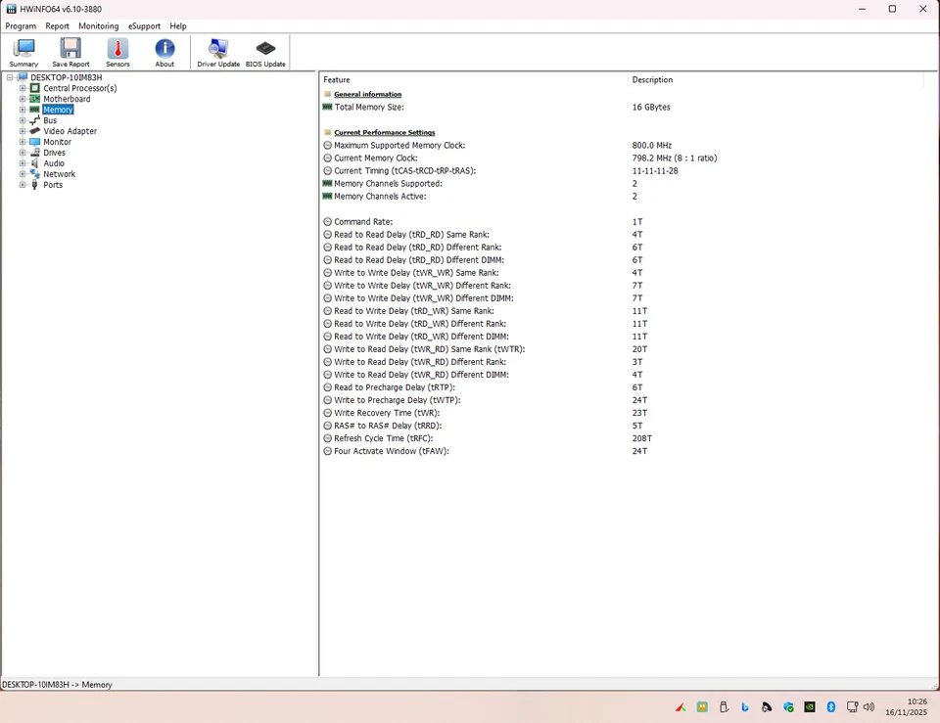
Task: Select Maximum Supported Memory Clock row
Action: pos(621,146)
